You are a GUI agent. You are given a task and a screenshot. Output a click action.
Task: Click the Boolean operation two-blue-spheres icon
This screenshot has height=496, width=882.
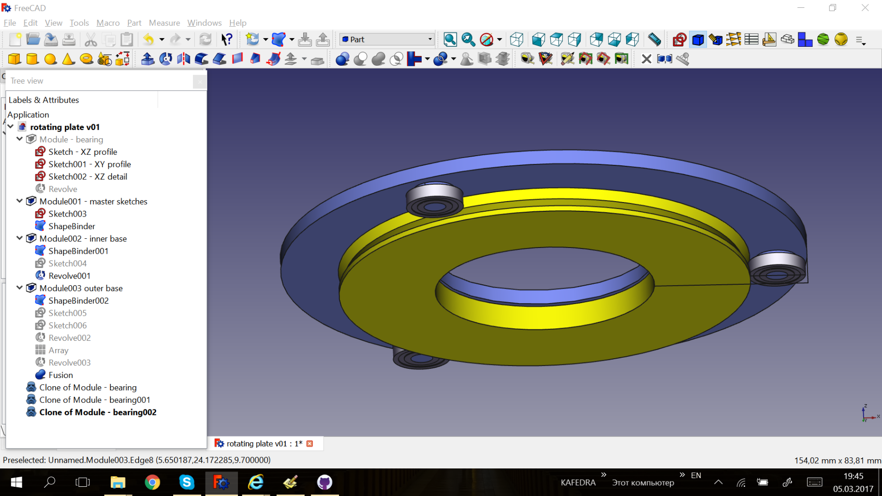click(x=342, y=59)
